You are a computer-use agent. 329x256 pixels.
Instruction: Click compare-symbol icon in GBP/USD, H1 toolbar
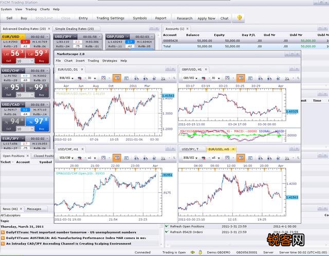tap(204, 78)
